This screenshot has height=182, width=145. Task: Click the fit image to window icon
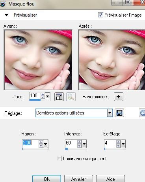59,97
